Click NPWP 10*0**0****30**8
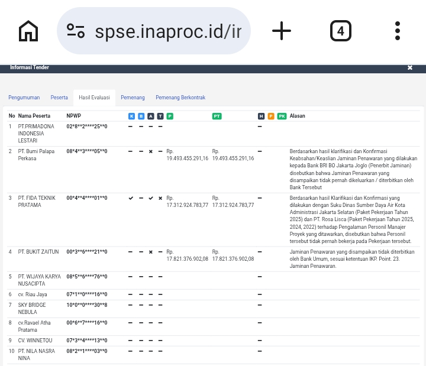The image size is (426, 366). 86,305
